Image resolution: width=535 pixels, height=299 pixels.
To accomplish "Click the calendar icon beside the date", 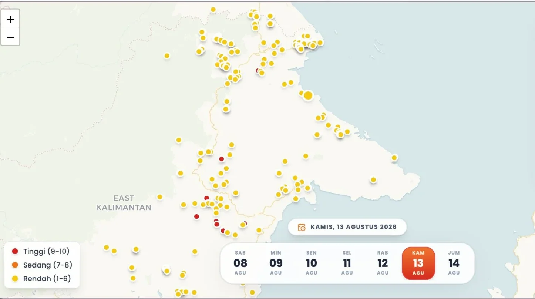I will coord(302,227).
